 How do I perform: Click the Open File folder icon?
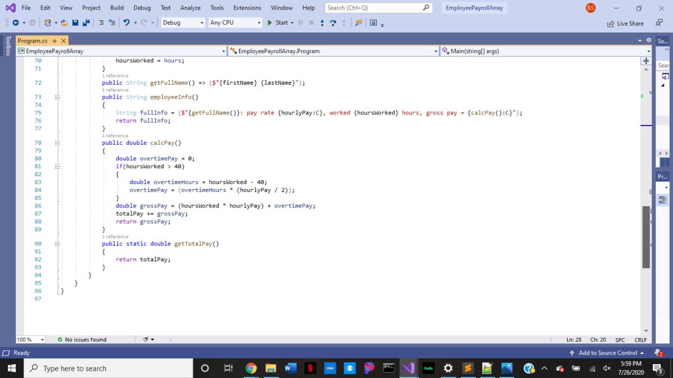coord(64,23)
